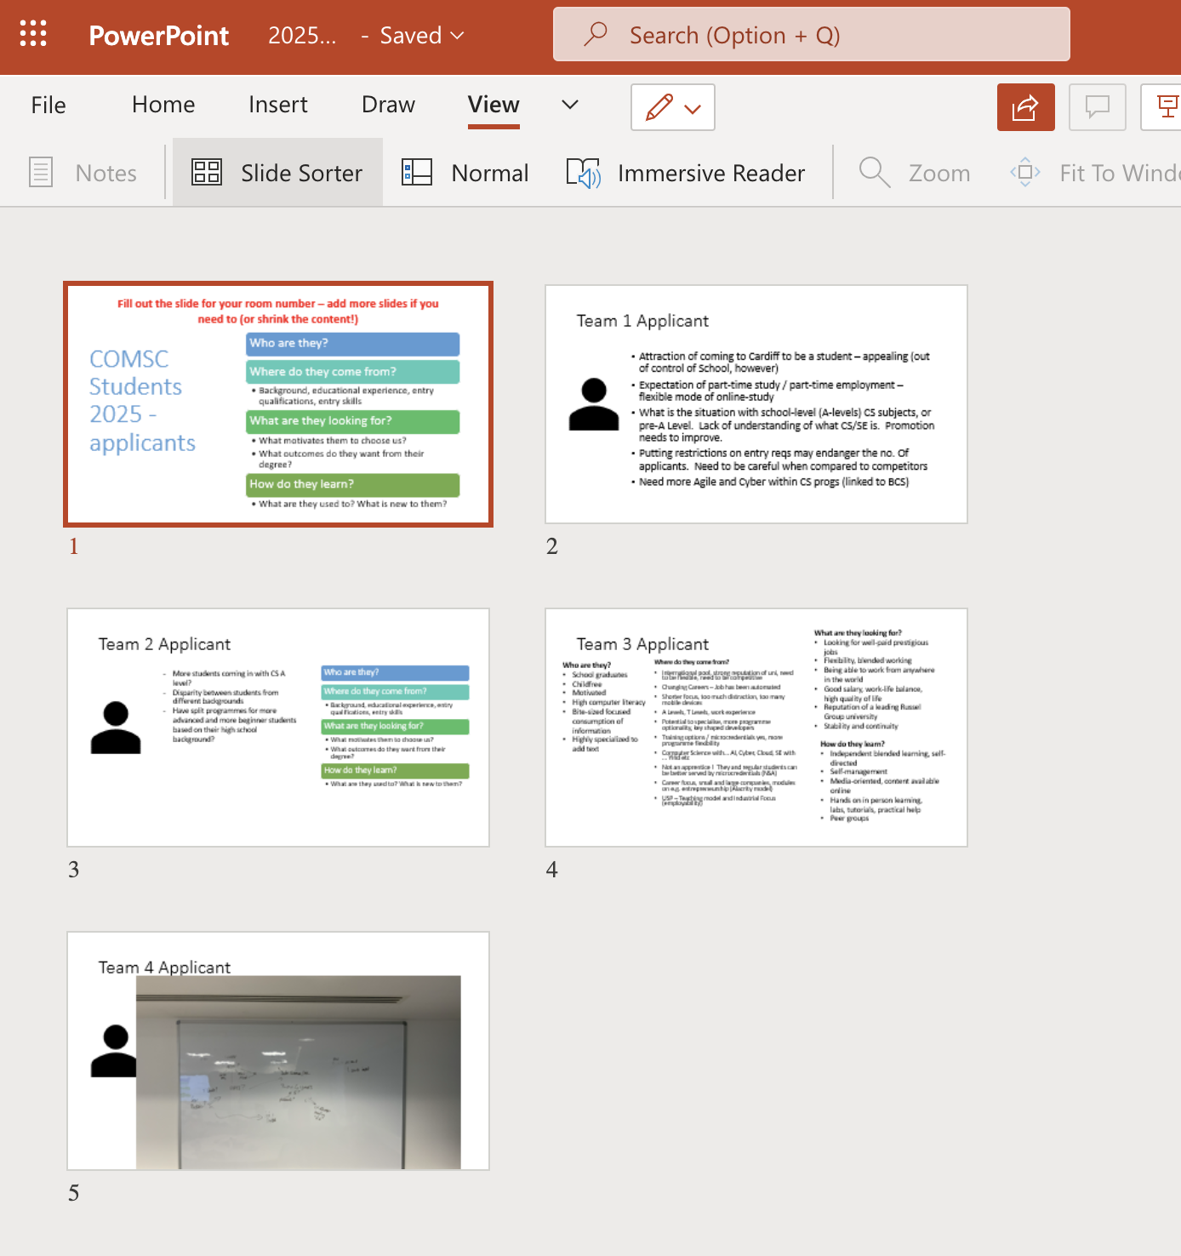Open the Draw tab
The height and width of the screenshot is (1256, 1181).
pyautogui.click(x=388, y=105)
